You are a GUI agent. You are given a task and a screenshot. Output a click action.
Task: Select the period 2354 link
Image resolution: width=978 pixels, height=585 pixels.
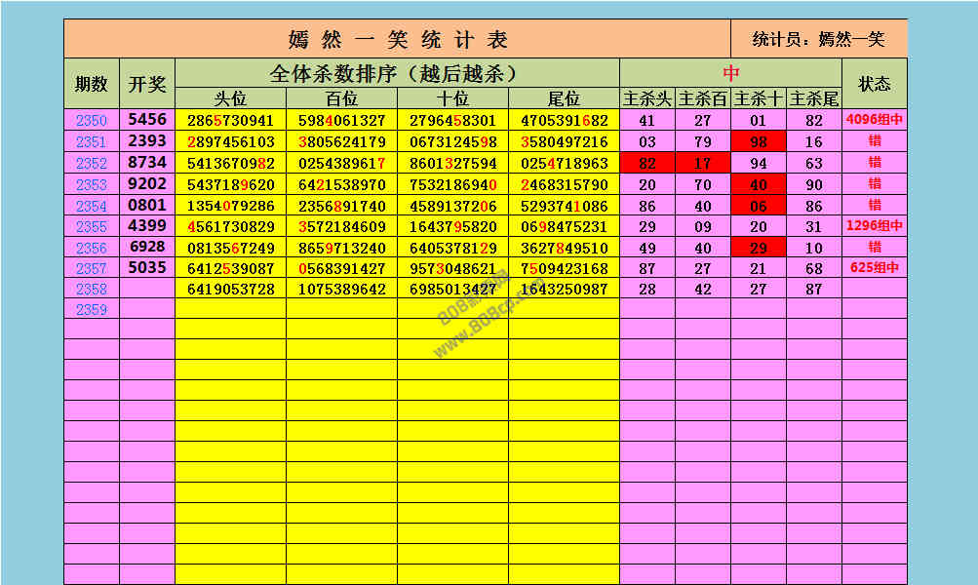click(91, 206)
